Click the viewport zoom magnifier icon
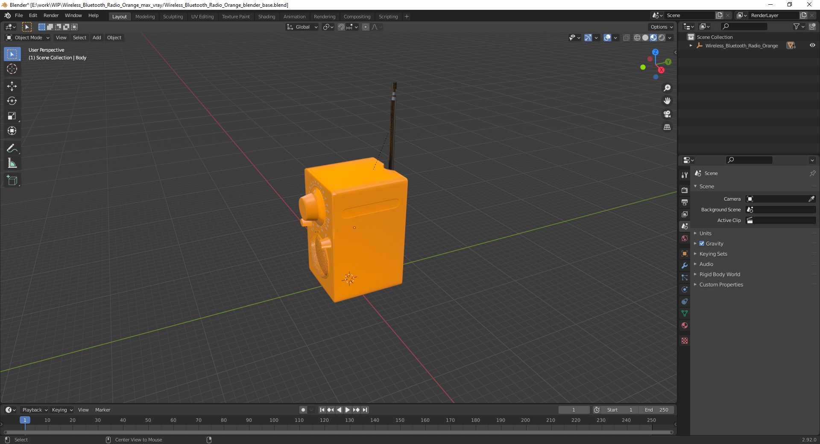 click(x=667, y=88)
